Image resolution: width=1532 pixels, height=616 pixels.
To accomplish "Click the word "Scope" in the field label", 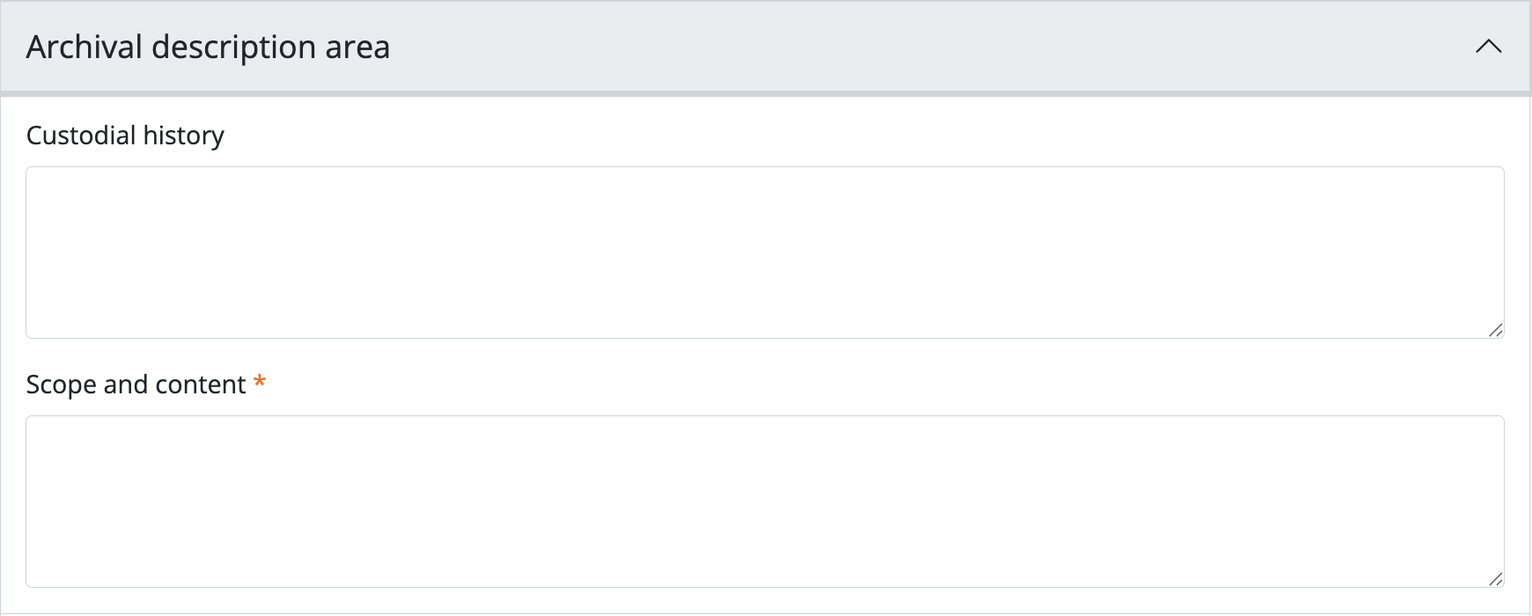I will pyautogui.click(x=61, y=385).
